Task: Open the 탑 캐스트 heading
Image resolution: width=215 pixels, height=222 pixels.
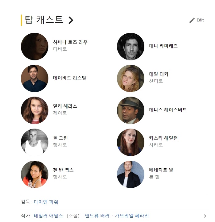Action: [44, 20]
